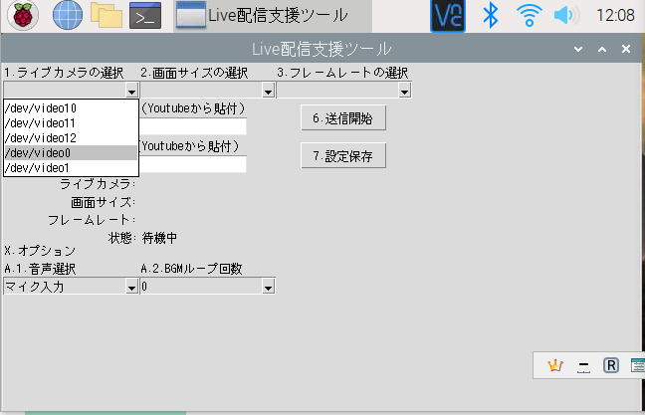645x415 pixels.
Task: Focus the upper Youtube paste input field
Action: [193, 126]
